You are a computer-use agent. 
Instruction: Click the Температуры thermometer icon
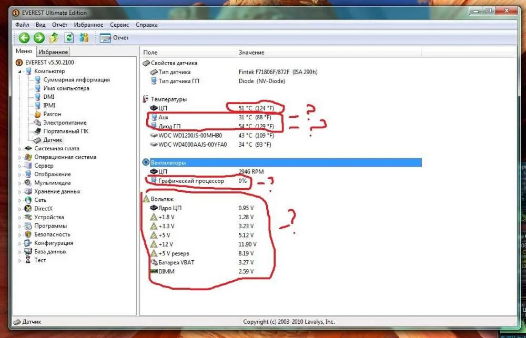coord(146,99)
